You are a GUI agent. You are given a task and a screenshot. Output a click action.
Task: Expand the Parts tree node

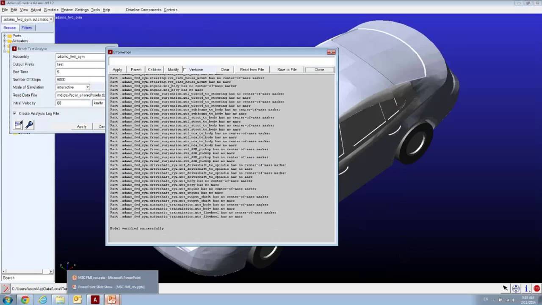tap(5, 36)
